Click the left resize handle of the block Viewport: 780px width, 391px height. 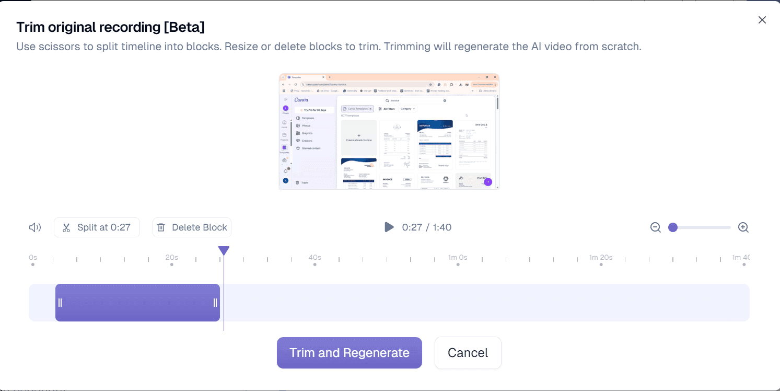[x=60, y=302]
